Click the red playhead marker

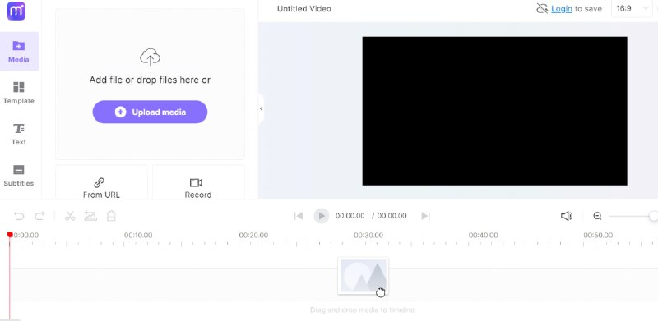click(10, 235)
